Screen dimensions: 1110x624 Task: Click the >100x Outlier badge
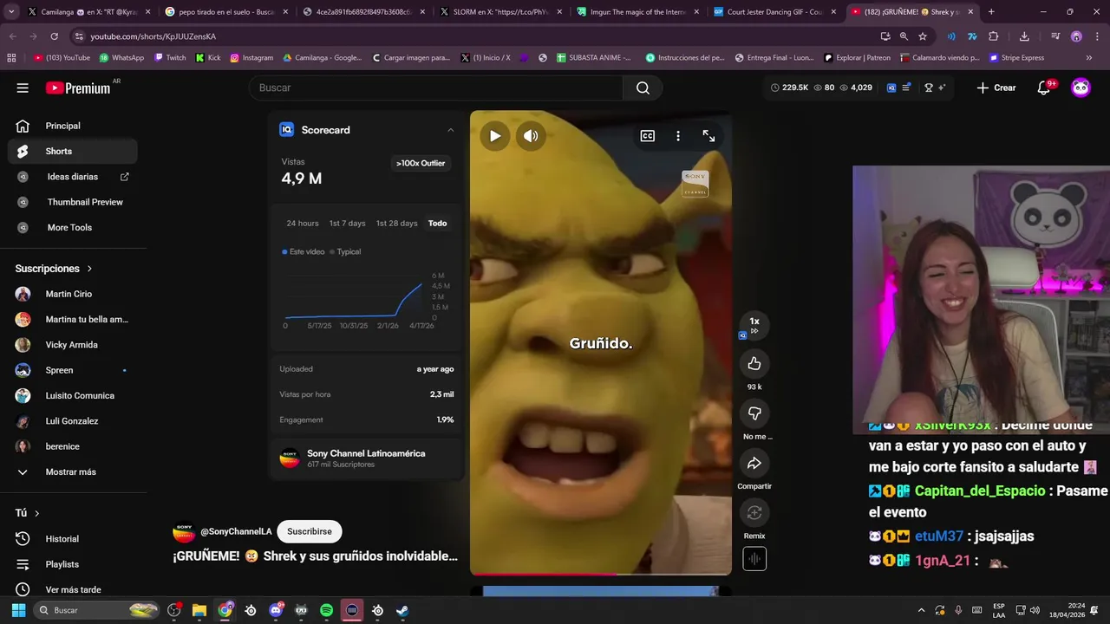[x=421, y=163]
